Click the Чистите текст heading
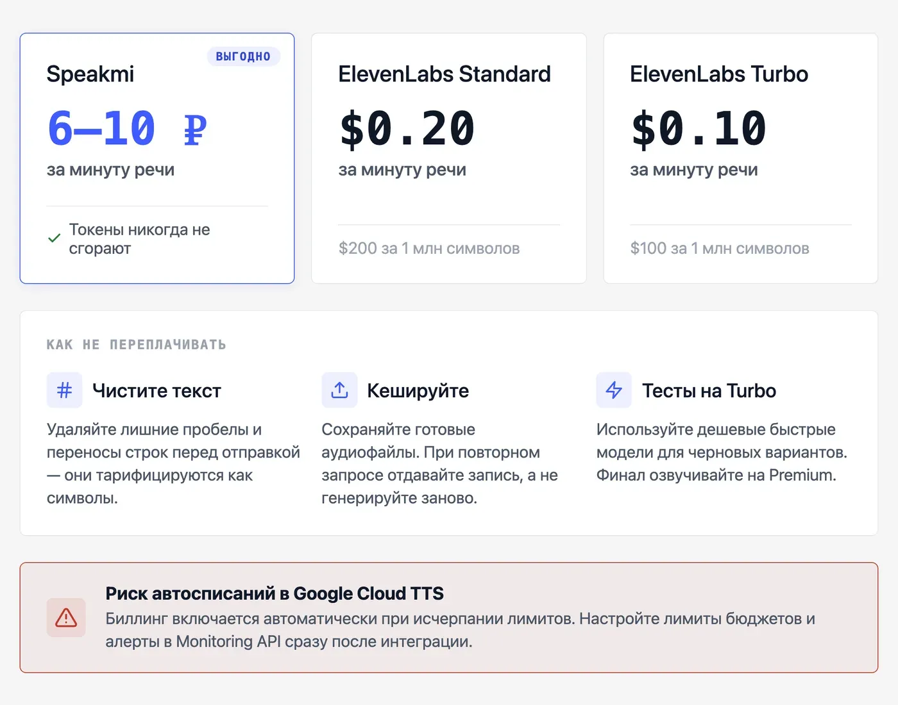 157,390
